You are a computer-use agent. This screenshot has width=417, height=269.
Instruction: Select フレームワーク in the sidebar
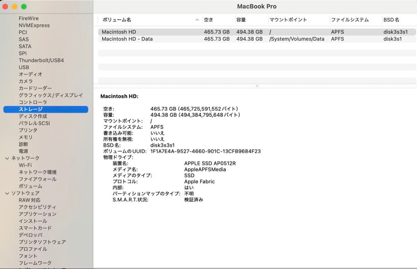(35, 263)
